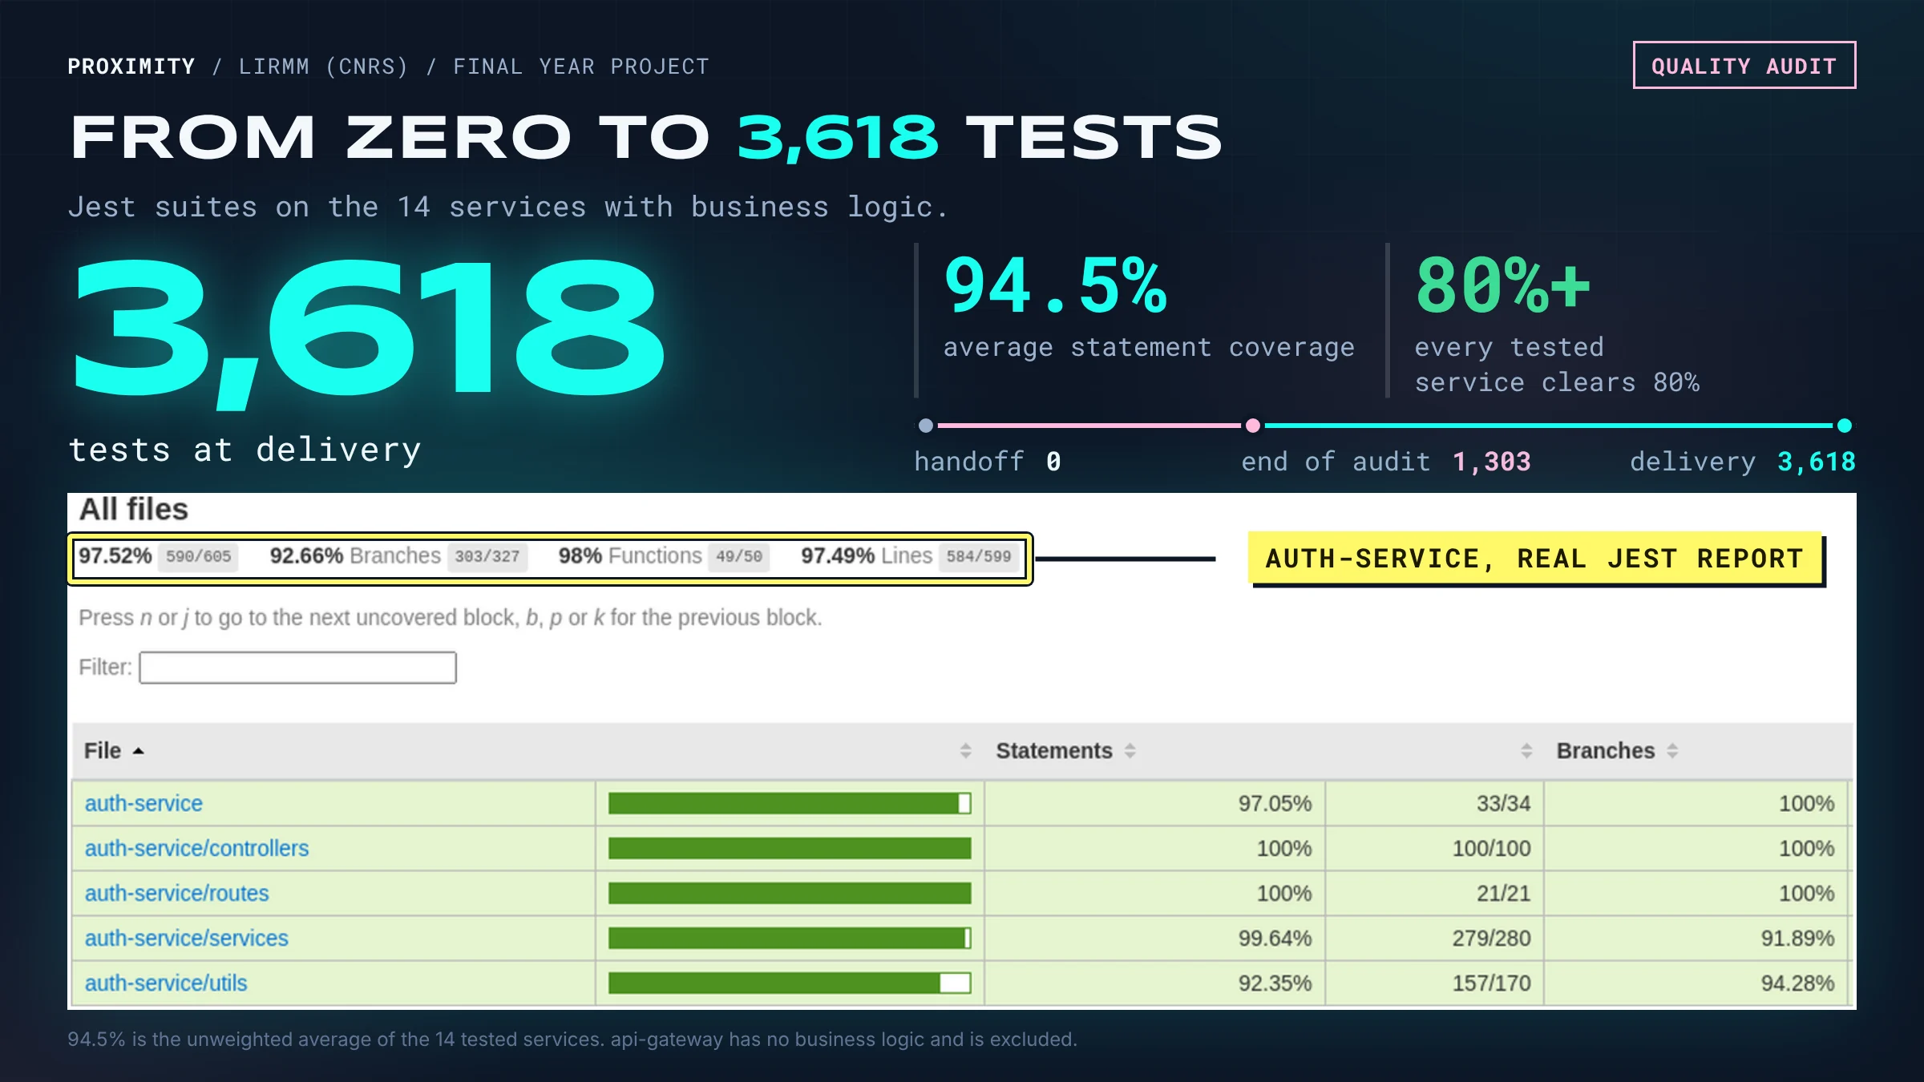Click the Quality Audit badge
This screenshot has width=1924, height=1082.
1744,65
